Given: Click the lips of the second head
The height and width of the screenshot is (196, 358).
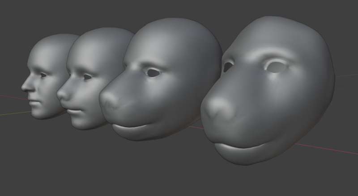Looking at the screenshot, I should tap(74, 111).
